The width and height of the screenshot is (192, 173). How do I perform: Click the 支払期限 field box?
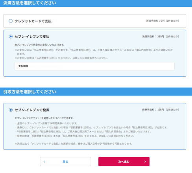[94, 66]
